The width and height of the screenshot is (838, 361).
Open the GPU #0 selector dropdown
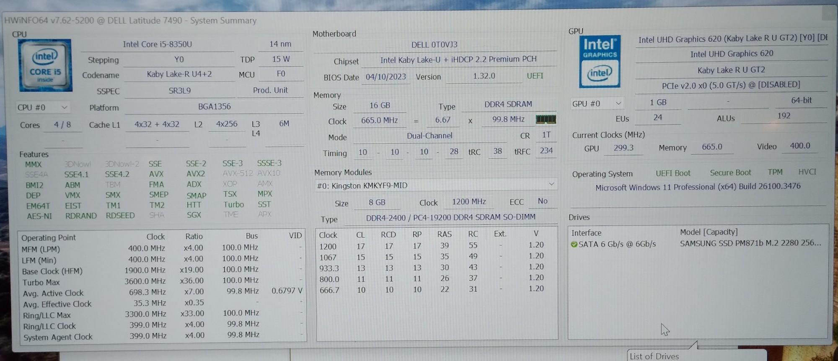pyautogui.click(x=597, y=103)
